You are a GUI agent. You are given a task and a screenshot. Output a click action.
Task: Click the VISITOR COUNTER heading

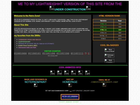tap(52, 51)
